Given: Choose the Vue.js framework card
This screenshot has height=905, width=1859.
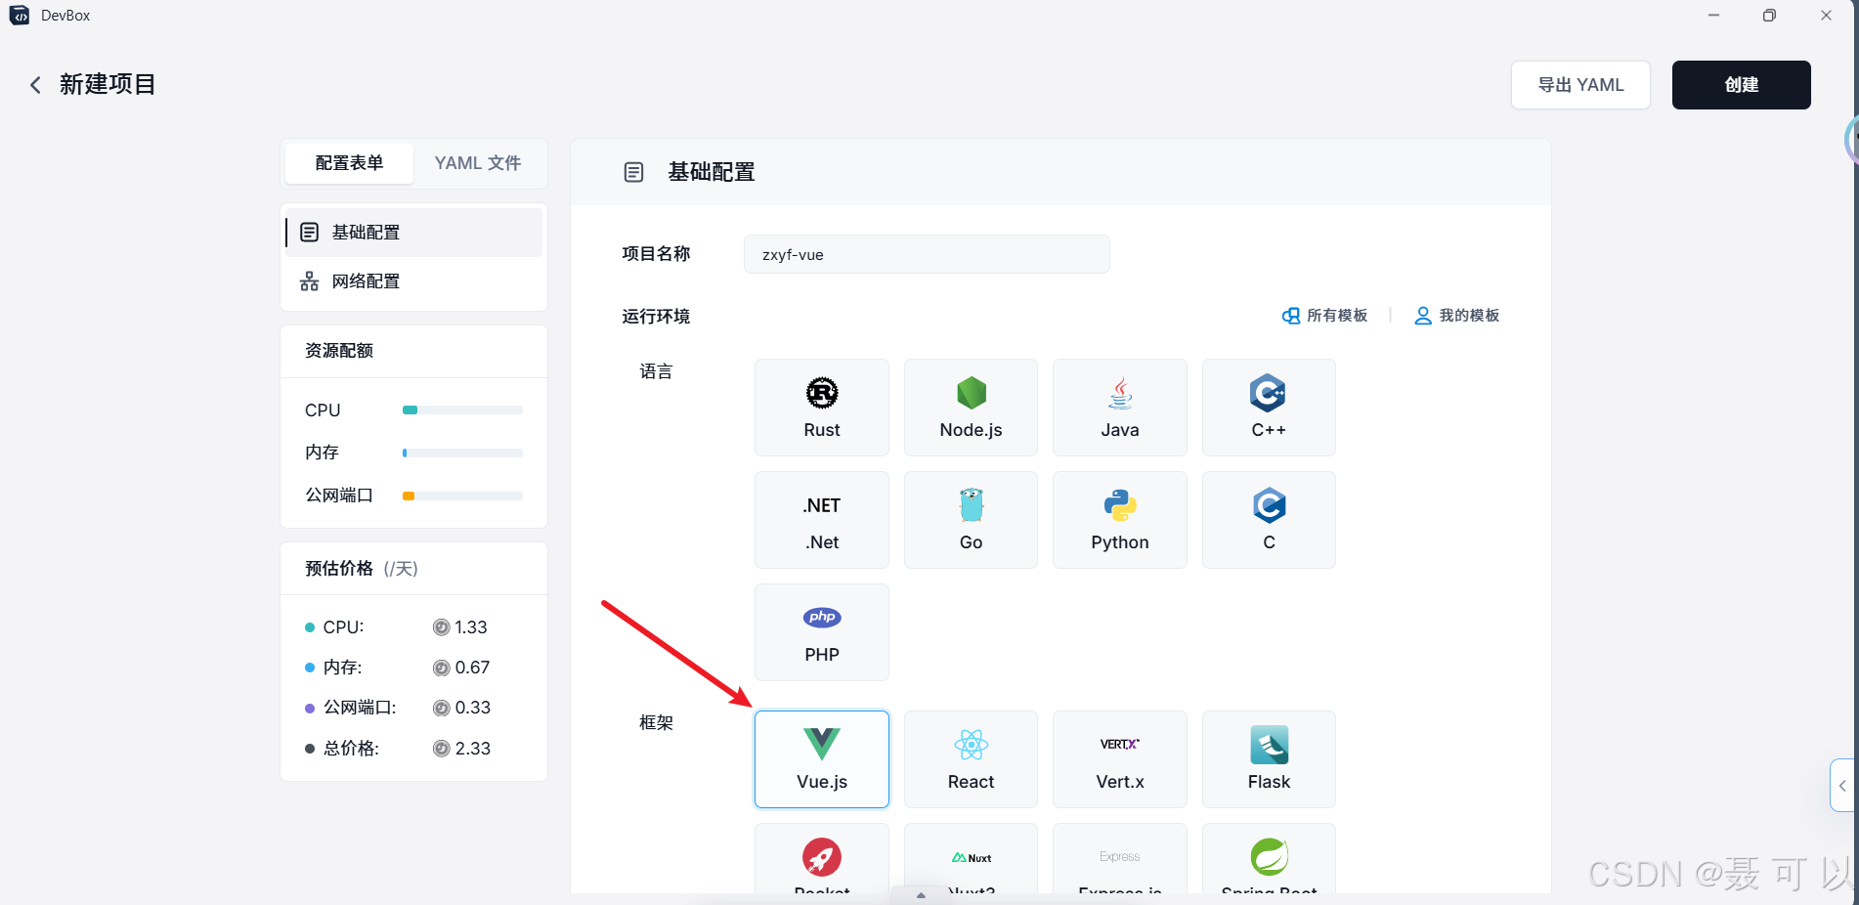Looking at the screenshot, I should (x=822, y=759).
